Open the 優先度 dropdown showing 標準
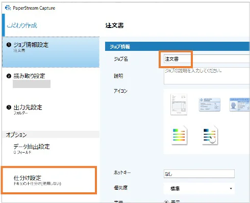Viewport: 250px width, 203px height. coord(199,188)
